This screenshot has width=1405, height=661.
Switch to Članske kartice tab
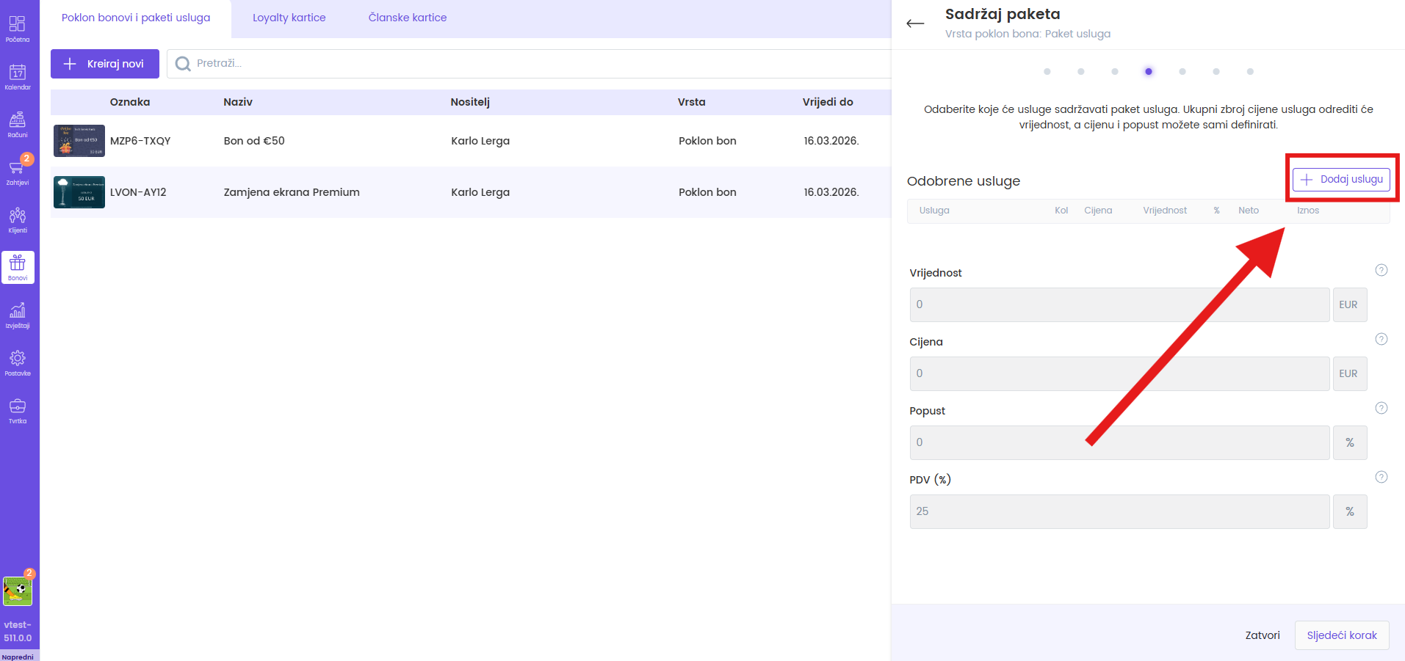tap(407, 18)
